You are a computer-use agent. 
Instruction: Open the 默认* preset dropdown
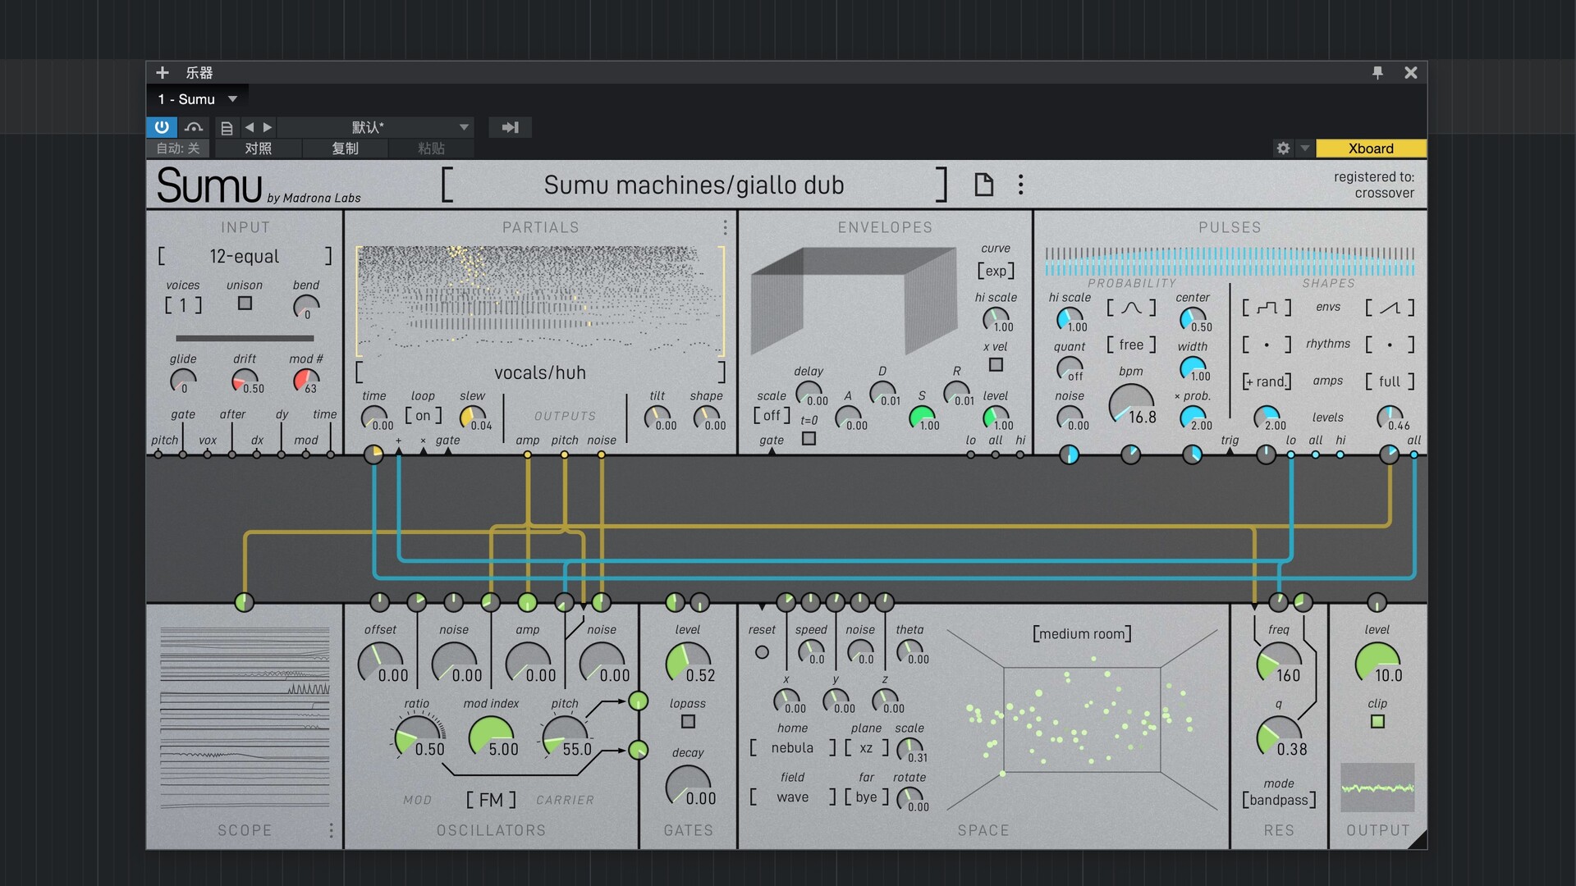375,127
